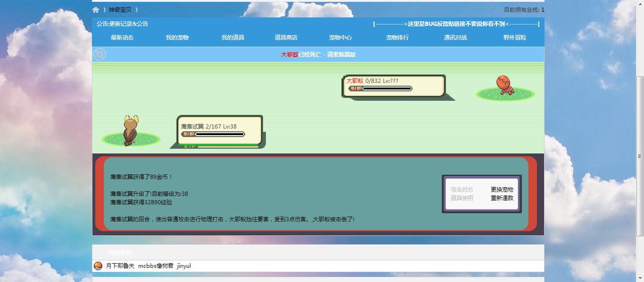Image resolution: width=644 pixels, height=282 pixels.
Task: Click the magnifier icon beside the battle status
Action: coord(99,55)
